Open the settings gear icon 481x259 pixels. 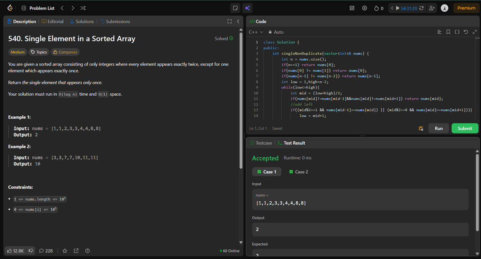click(x=364, y=8)
